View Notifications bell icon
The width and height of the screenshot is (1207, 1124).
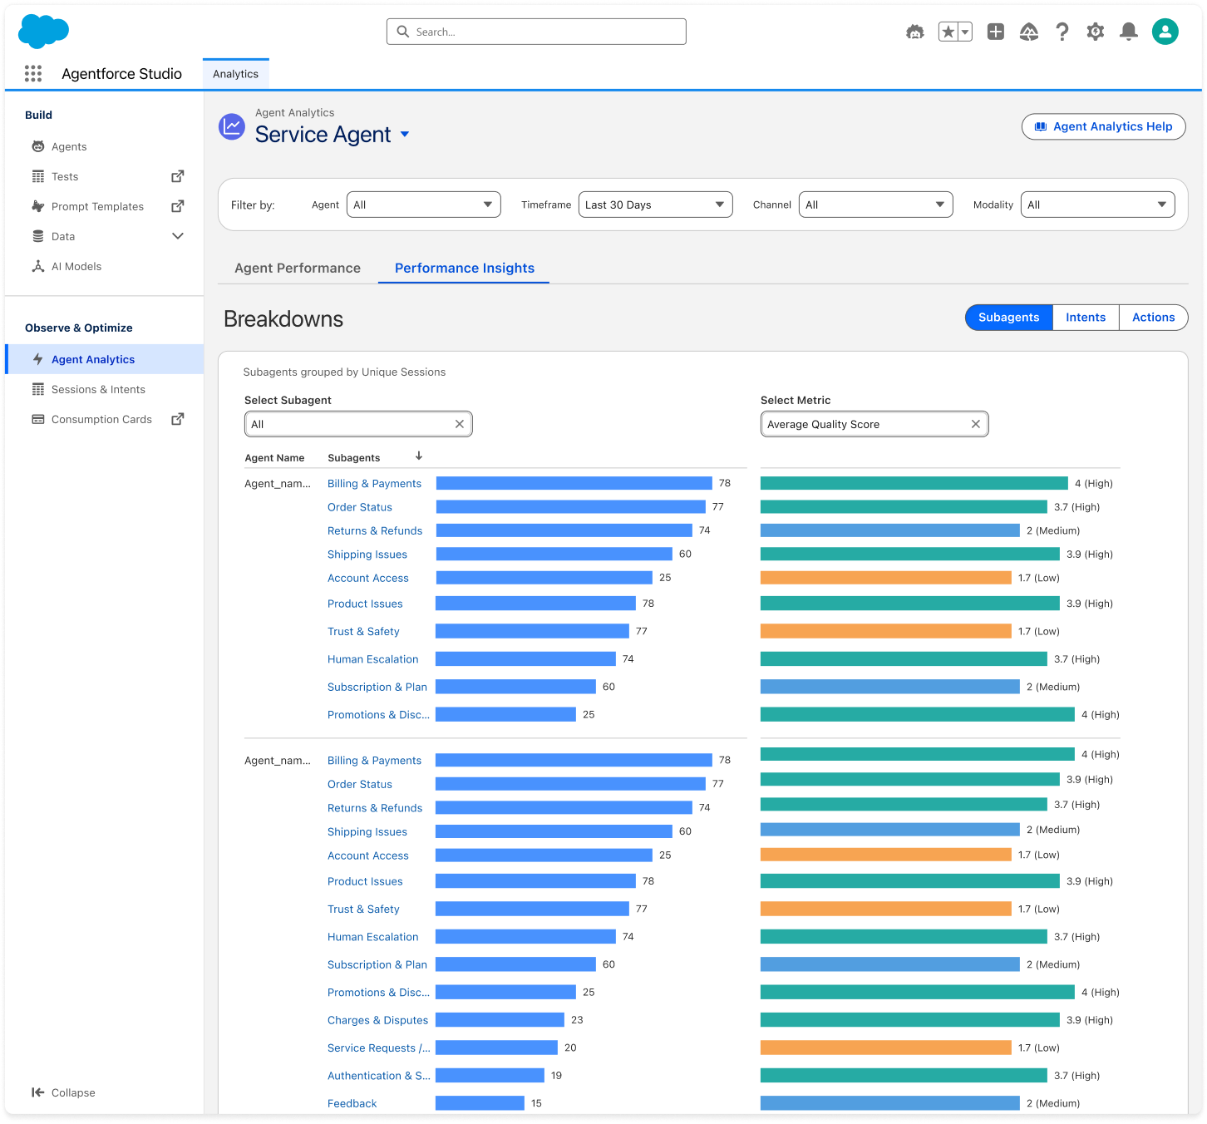tap(1129, 32)
